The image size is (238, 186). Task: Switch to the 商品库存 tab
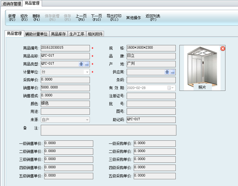(x=58, y=34)
